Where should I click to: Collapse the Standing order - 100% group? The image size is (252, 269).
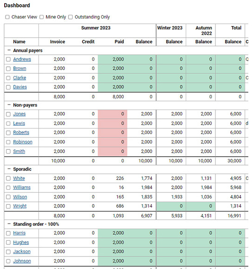[9, 224]
